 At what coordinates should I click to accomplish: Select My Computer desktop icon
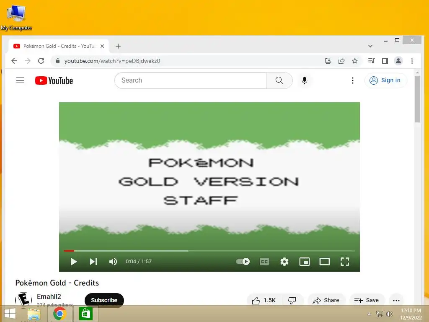16,17
